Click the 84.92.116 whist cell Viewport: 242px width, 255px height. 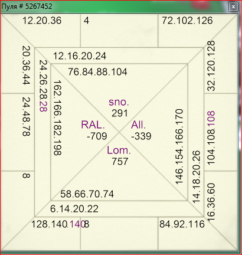pyautogui.click(x=182, y=224)
